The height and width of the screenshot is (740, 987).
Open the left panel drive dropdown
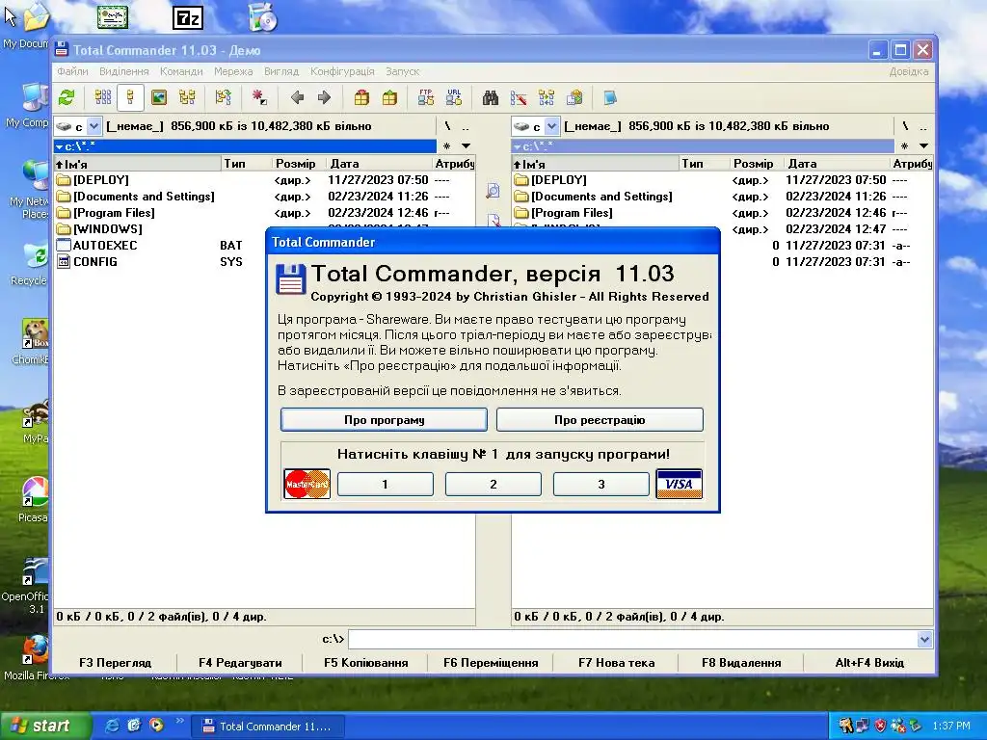point(93,126)
